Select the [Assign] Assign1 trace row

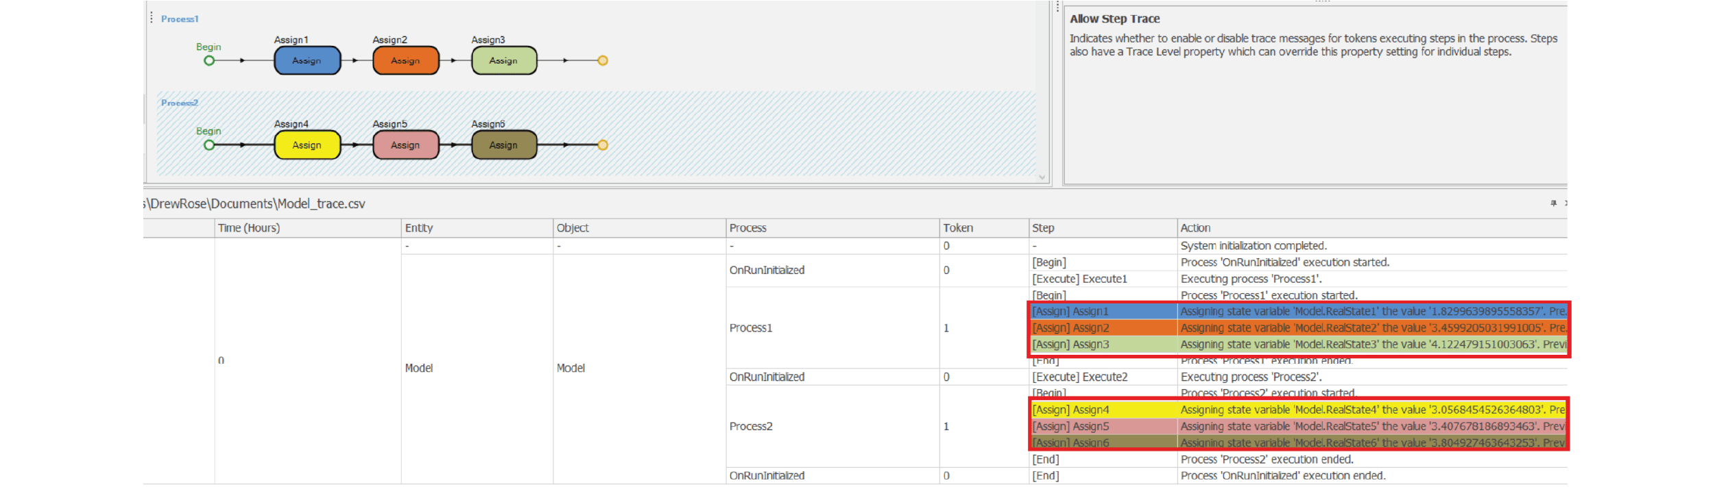point(1298,312)
